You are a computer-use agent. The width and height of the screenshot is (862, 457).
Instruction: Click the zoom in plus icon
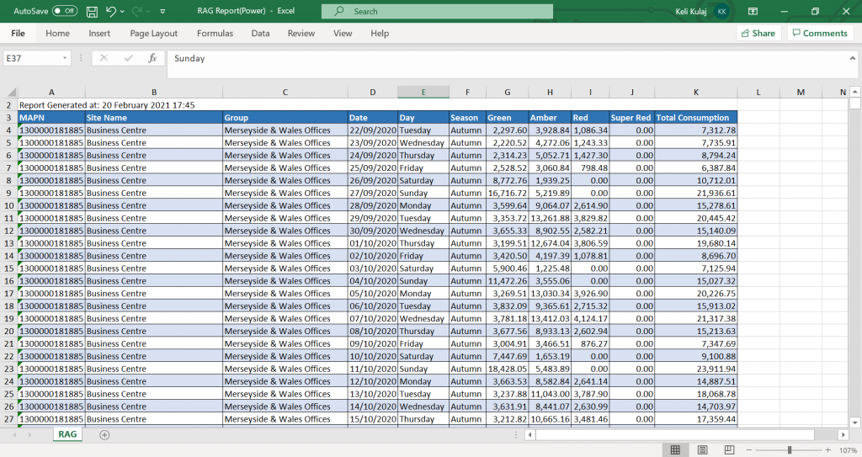(829, 449)
